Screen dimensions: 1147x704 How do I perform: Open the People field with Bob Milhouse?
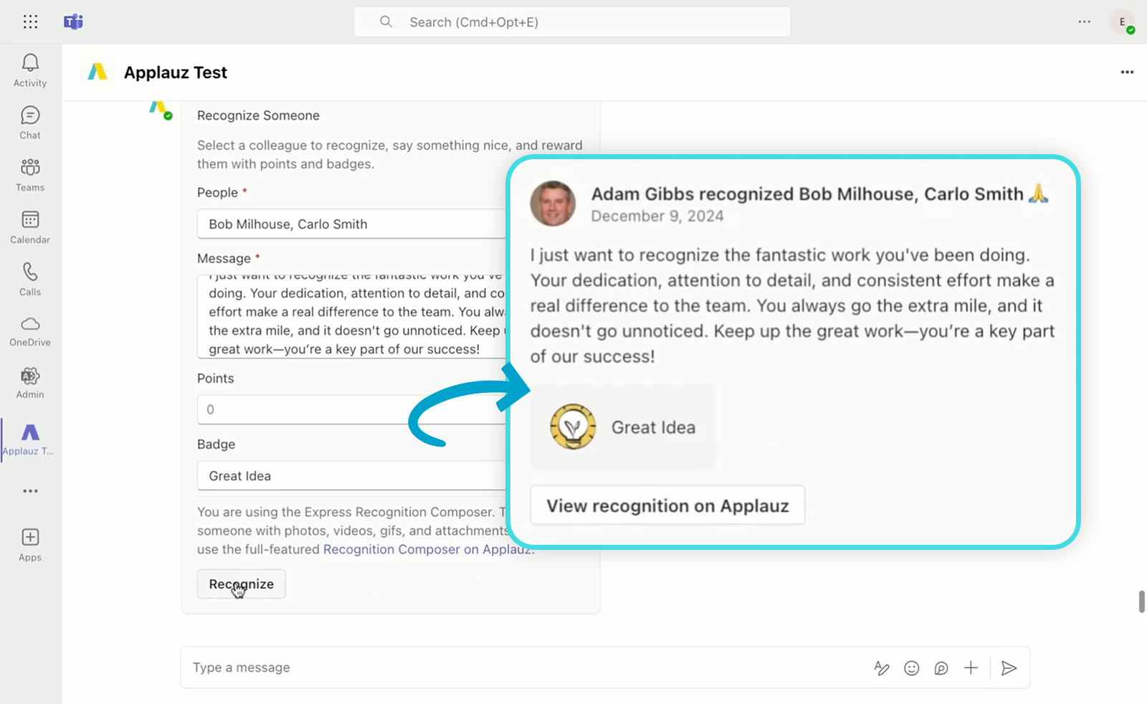tap(351, 224)
